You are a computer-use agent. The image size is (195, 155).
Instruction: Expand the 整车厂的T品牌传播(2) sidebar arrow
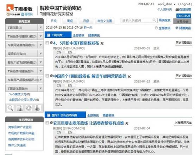[41, 62]
